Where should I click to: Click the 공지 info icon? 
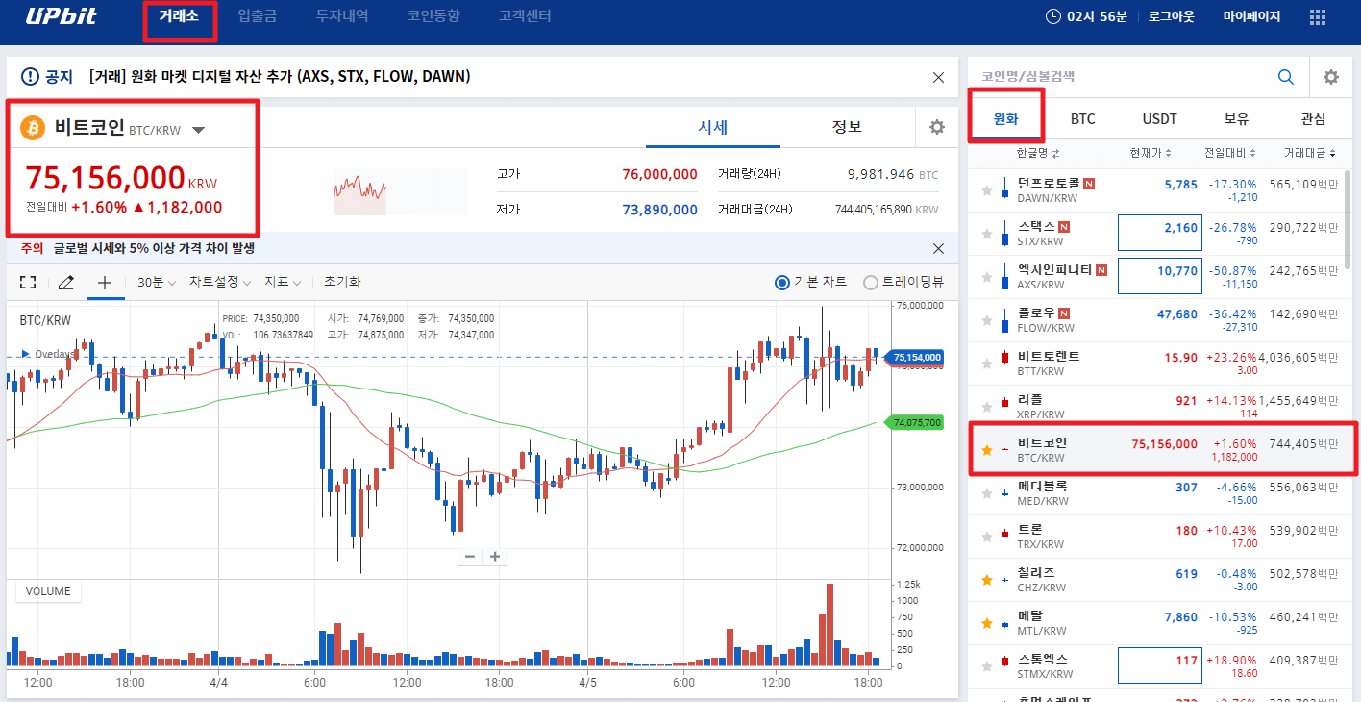coord(29,76)
